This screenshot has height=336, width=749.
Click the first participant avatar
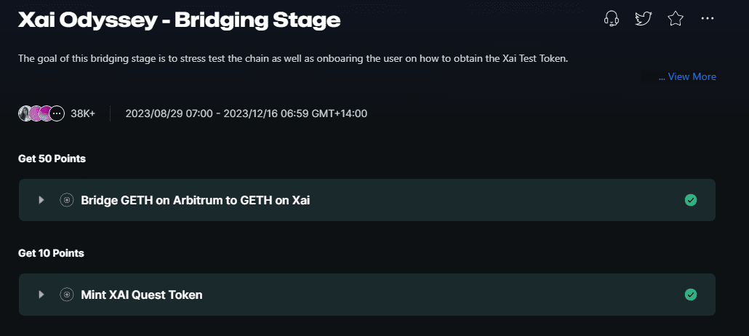coord(25,113)
